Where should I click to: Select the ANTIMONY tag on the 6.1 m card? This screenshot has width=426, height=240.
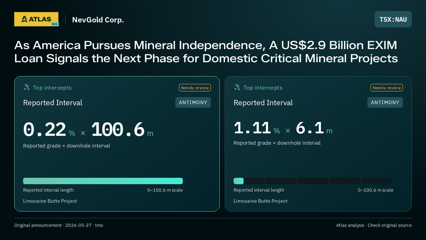(385, 102)
